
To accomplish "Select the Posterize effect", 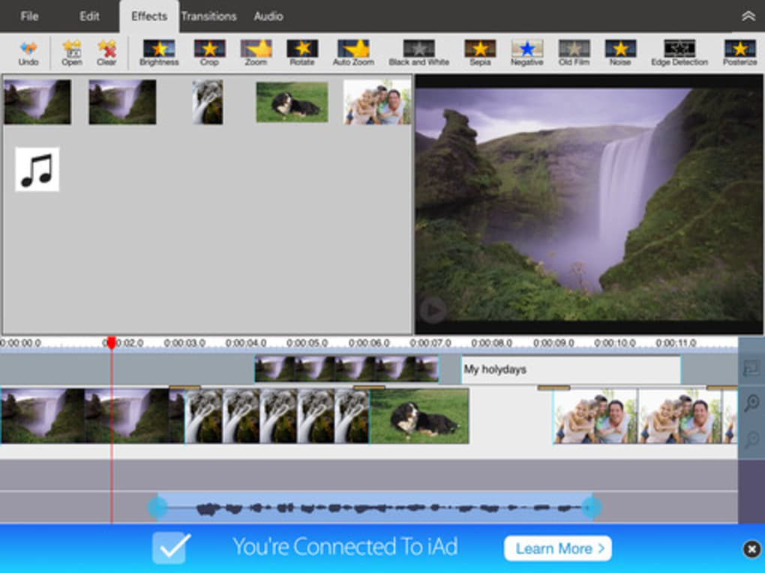I will (740, 52).
